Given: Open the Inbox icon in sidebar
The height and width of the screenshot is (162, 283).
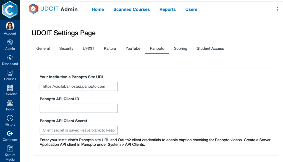Looking at the screenshot, I should 10,103.
